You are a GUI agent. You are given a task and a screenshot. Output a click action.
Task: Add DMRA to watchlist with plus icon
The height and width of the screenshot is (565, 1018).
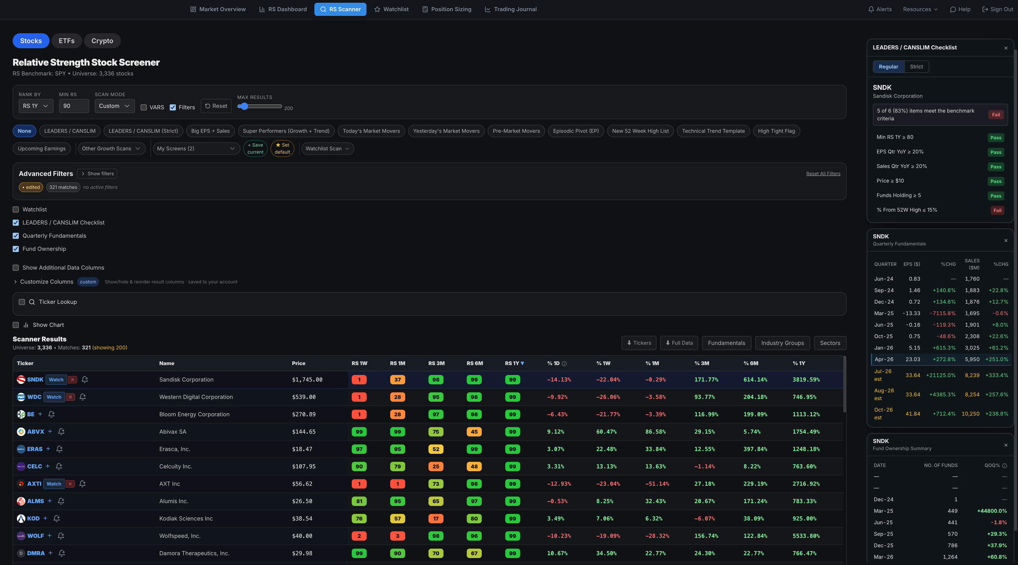[x=50, y=553]
